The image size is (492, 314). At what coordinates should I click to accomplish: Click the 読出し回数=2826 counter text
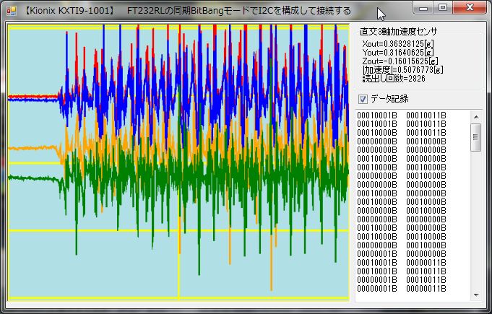coord(394,79)
